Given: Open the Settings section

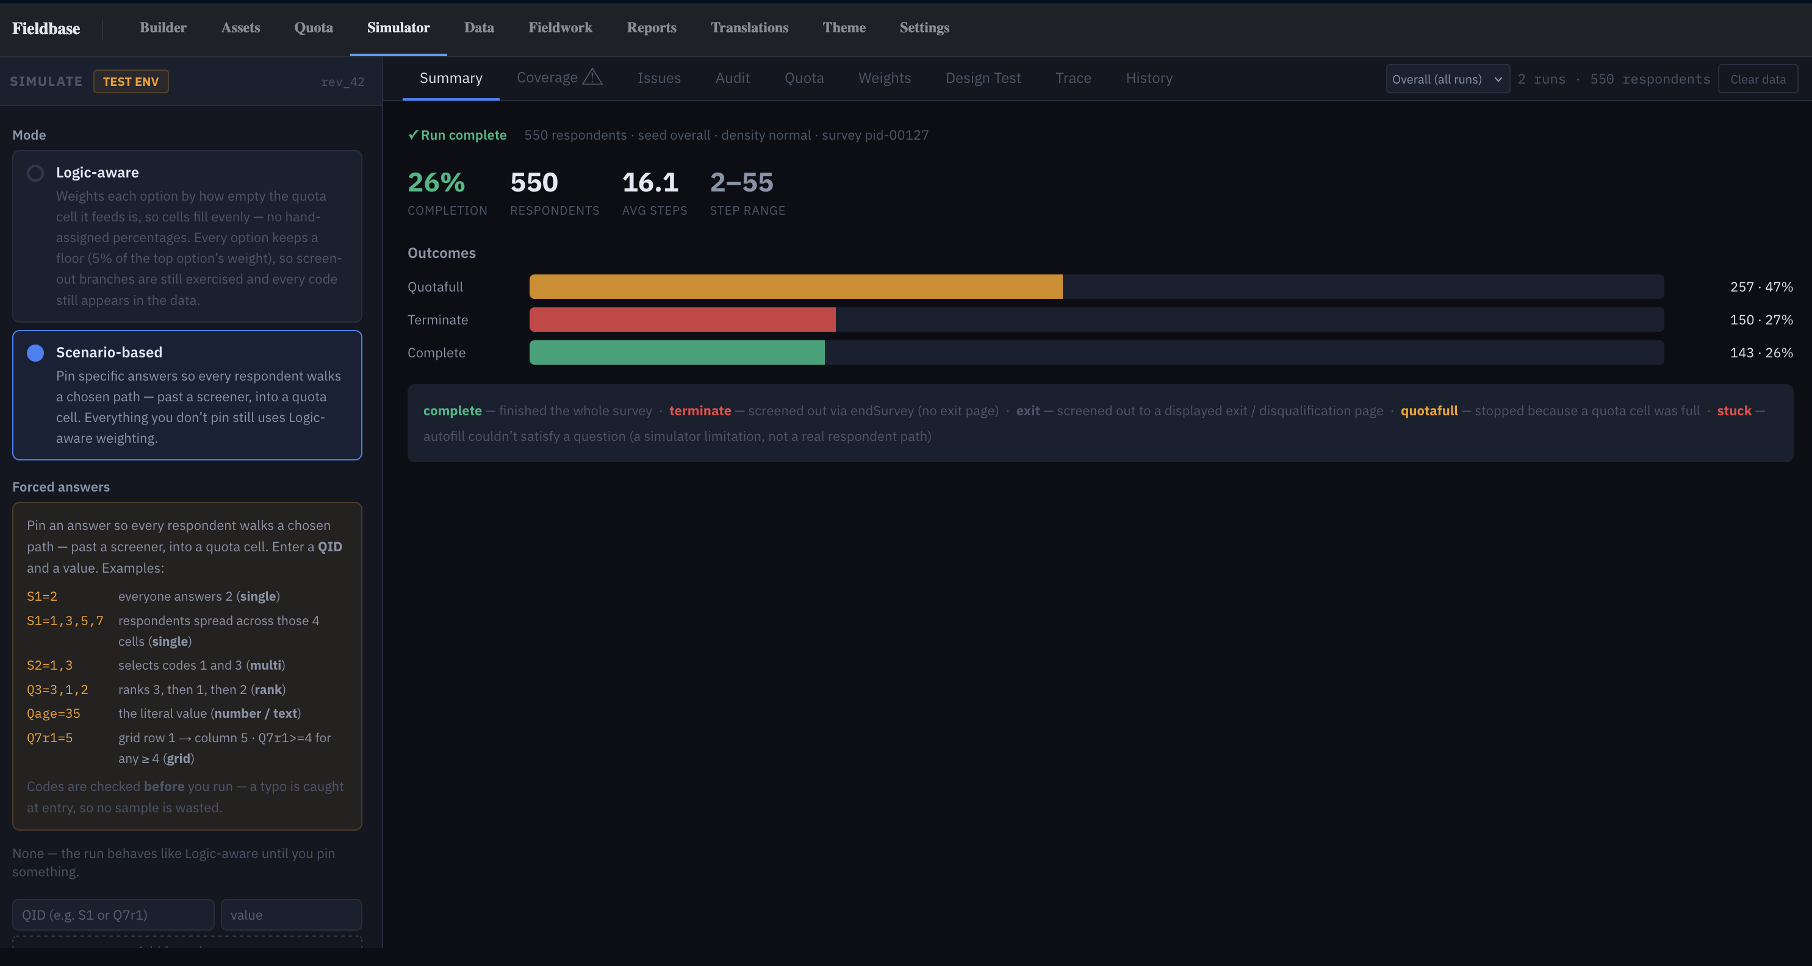Looking at the screenshot, I should [x=924, y=27].
